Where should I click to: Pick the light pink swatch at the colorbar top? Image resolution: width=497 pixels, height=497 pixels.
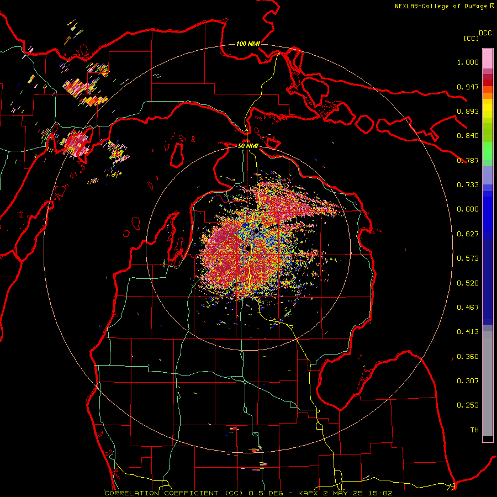click(488, 59)
